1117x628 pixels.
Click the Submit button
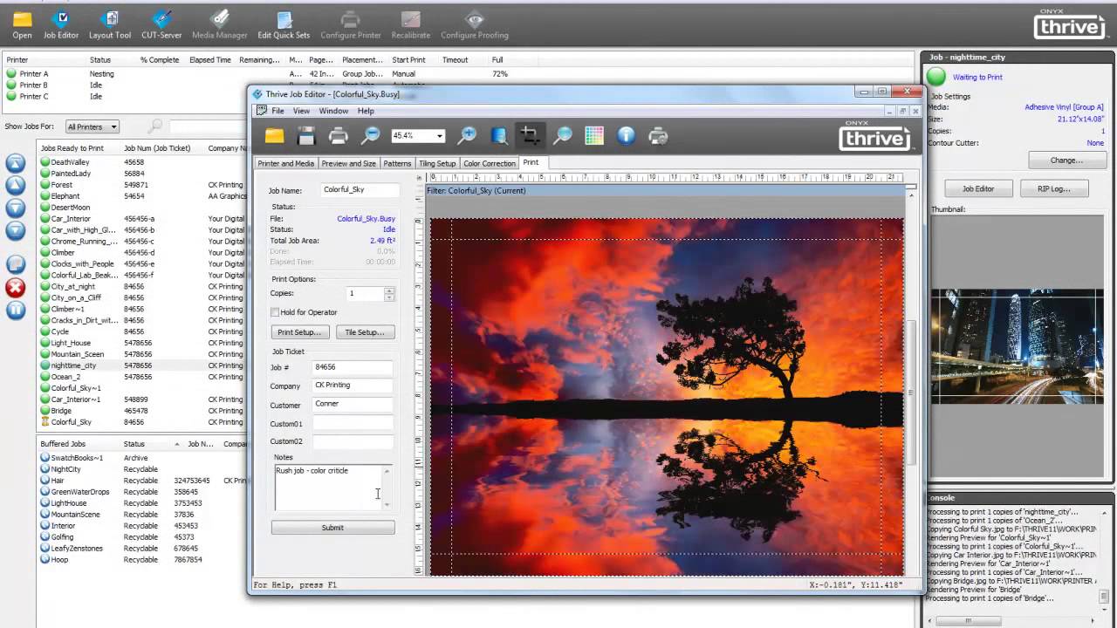pyautogui.click(x=332, y=527)
